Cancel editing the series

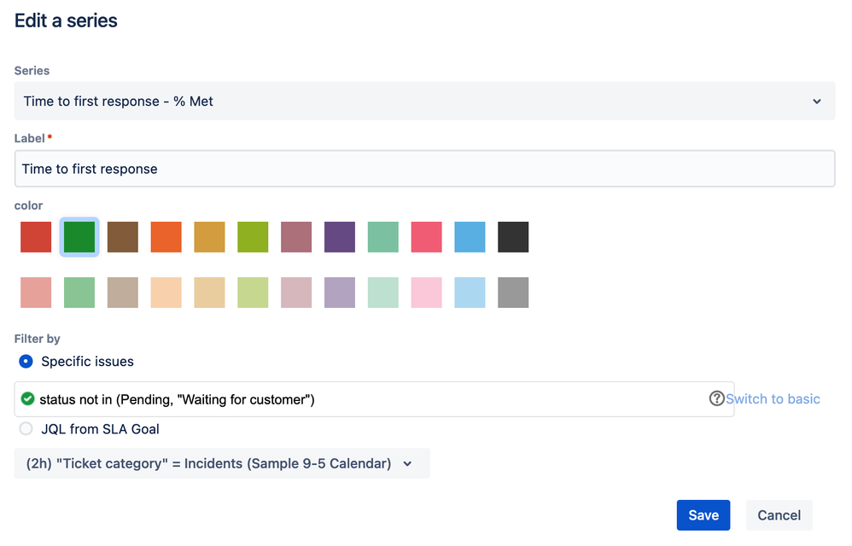[x=779, y=515]
